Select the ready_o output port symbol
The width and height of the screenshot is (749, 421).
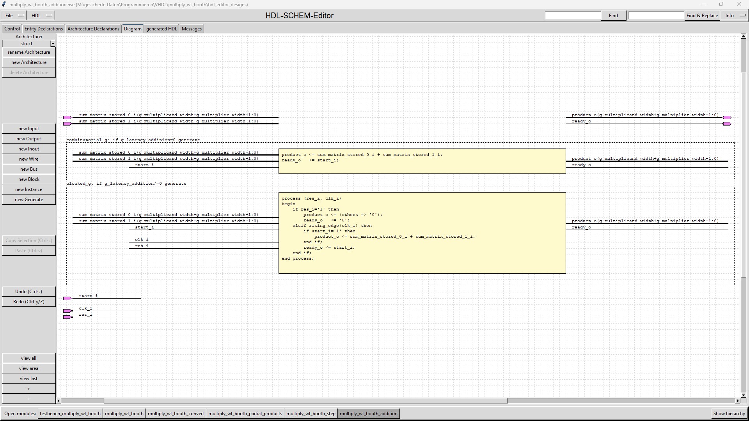tap(727, 124)
